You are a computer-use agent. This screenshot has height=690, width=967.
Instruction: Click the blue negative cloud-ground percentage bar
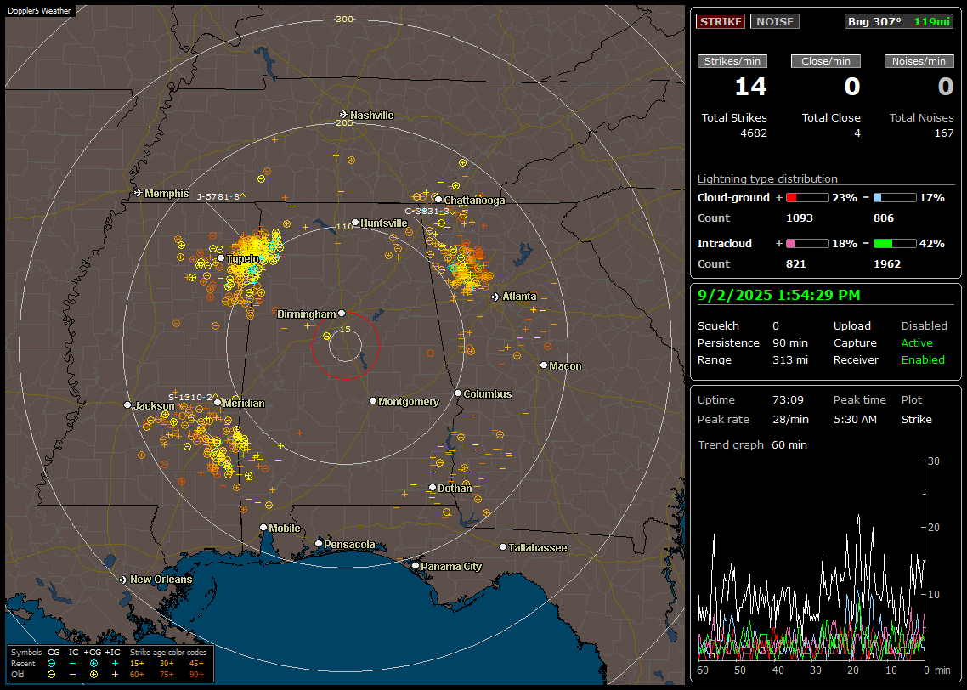895,197
